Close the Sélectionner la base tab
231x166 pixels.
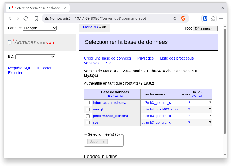click(65, 8)
